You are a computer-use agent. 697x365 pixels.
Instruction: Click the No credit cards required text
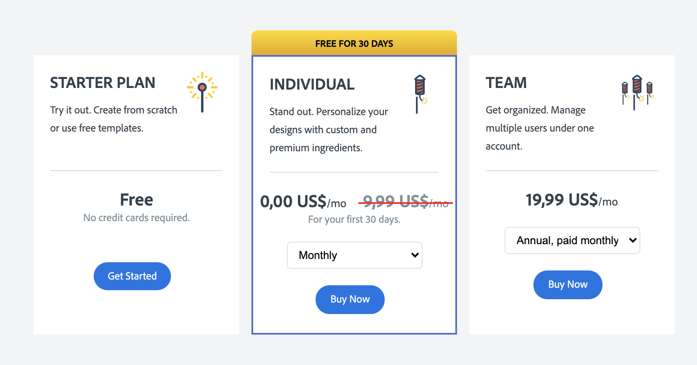point(136,218)
